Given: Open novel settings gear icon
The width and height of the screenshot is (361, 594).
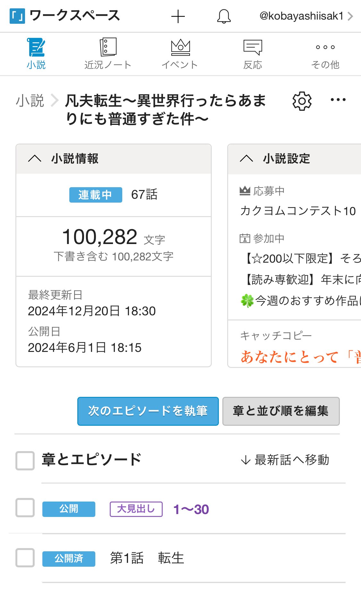Looking at the screenshot, I should [302, 101].
